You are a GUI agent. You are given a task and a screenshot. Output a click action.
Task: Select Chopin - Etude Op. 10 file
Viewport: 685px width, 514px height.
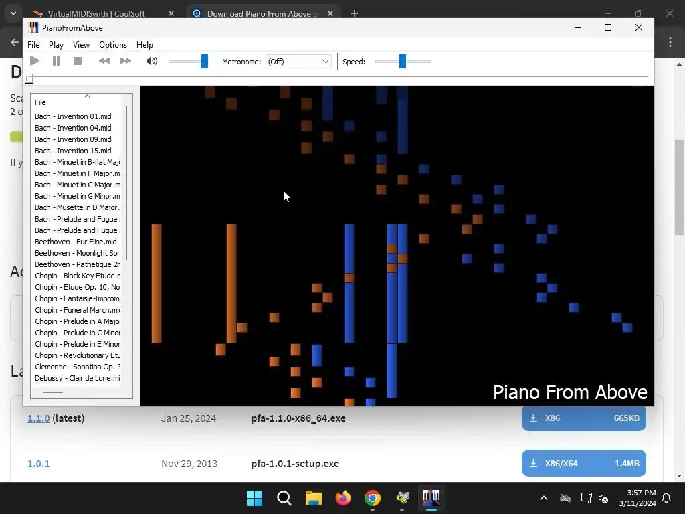78,286
